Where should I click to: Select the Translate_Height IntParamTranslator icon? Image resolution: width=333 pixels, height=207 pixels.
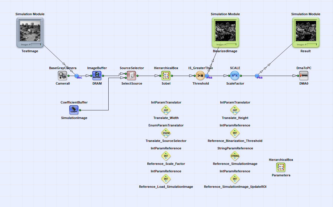click(235, 110)
